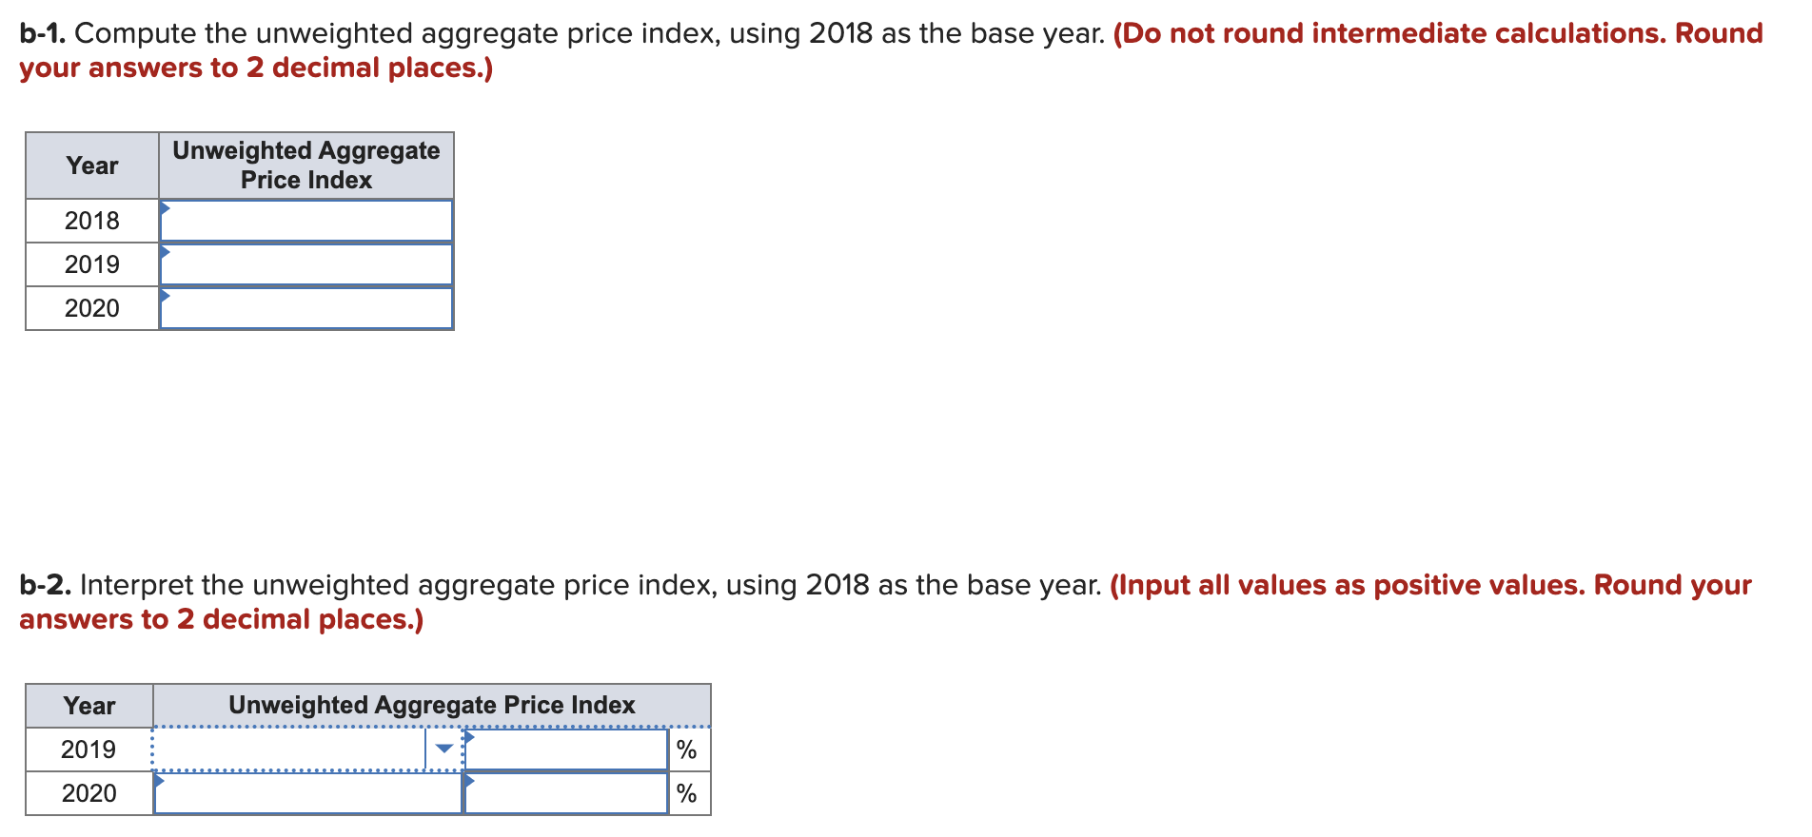Viewport: 1812px width, 837px height.
Task: Select the Unweighted Aggregate Price Index header
Action: pyautogui.click(x=305, y=165)
